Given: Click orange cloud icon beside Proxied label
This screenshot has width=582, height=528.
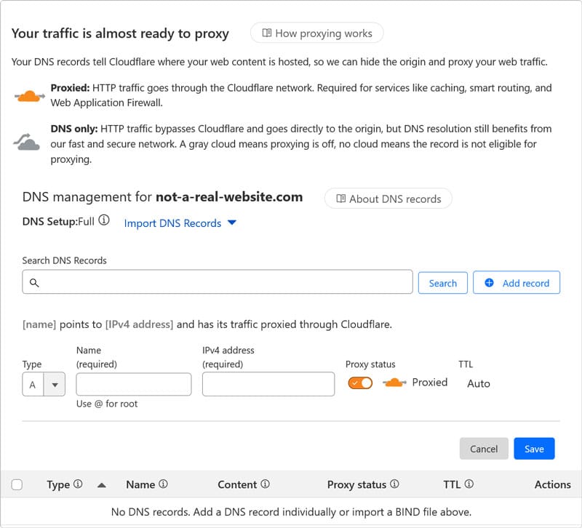Looking at the screenshot, I should click(394, 382).
